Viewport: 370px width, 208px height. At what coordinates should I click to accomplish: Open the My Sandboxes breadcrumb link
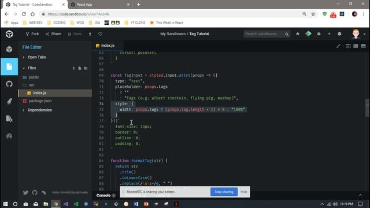tap(173, 34)
